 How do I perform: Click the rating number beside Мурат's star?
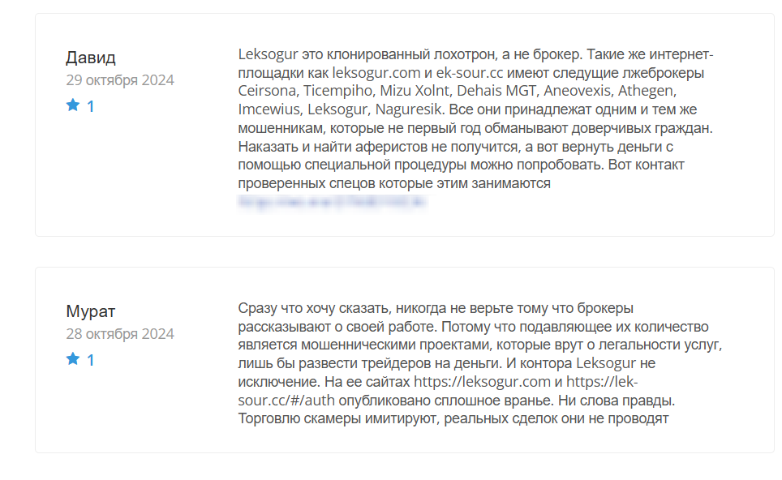click(x=91, y=360)
